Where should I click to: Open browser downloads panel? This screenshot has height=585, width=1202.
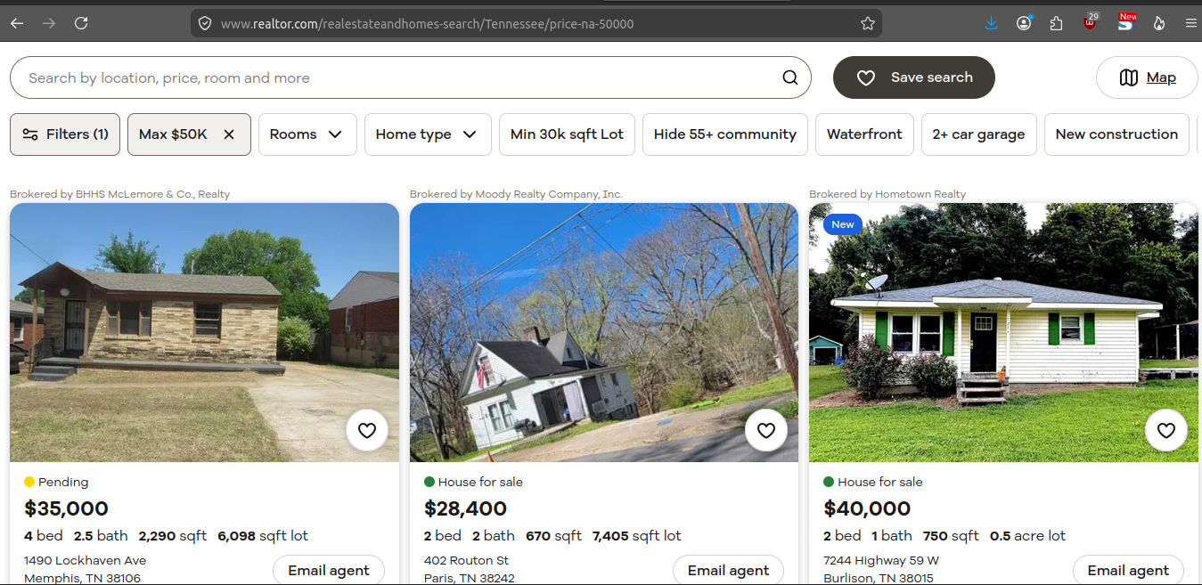(x=992, y=23)
